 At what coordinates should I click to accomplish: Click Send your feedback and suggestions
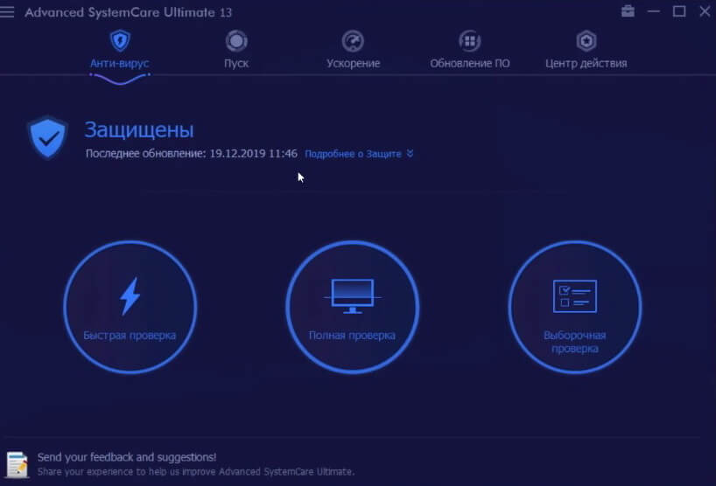click(127, 457)
